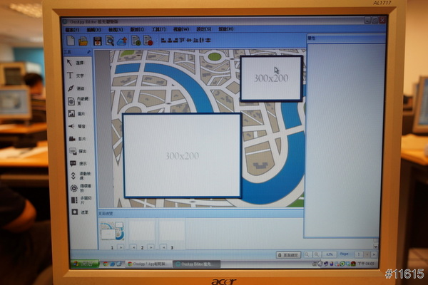This screenshot has height=285, width=428.
Task: Click the Page number field
Action: pos(358,254)
